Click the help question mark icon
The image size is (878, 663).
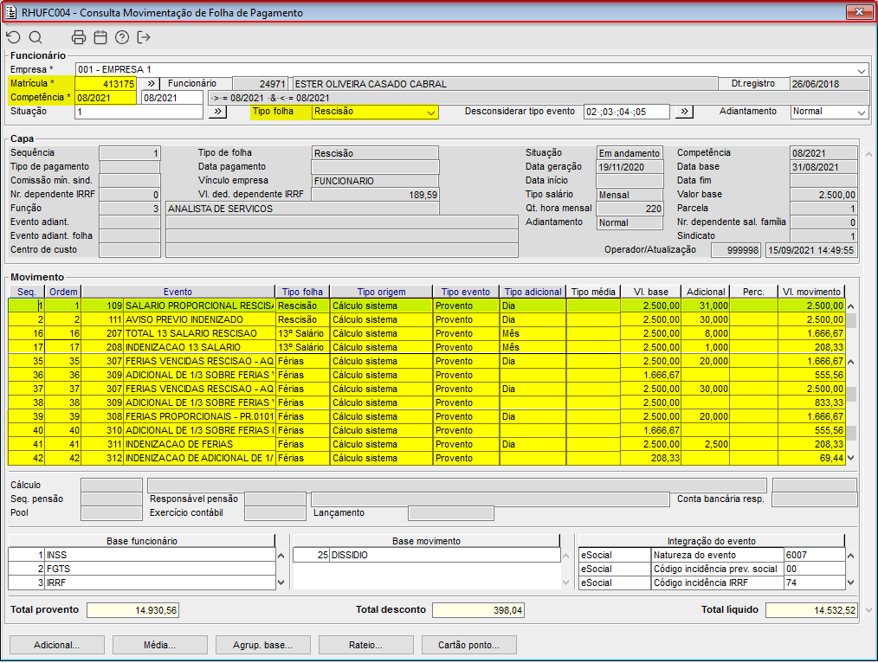[x=122, y=37]
